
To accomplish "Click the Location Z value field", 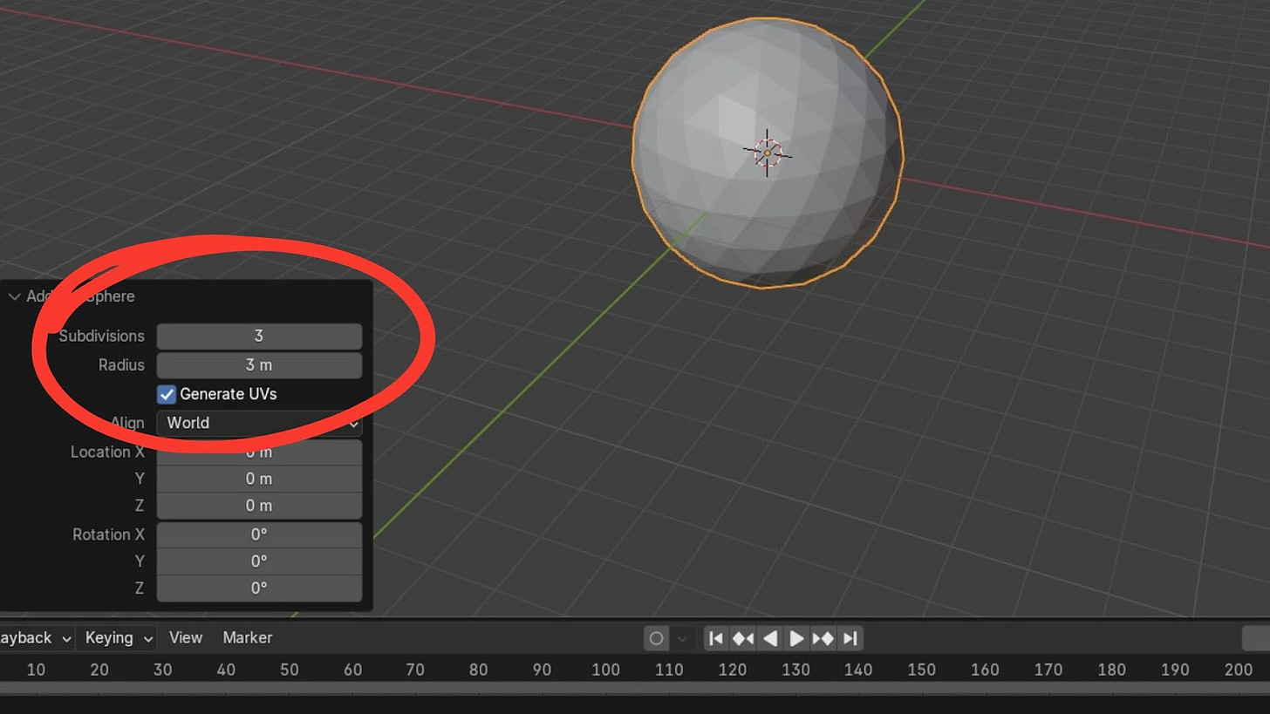I will click(x=259, y=506).
